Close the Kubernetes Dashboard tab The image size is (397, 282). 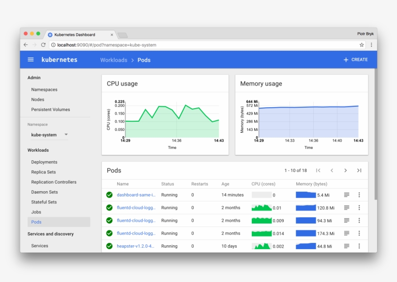pos(112,35)
